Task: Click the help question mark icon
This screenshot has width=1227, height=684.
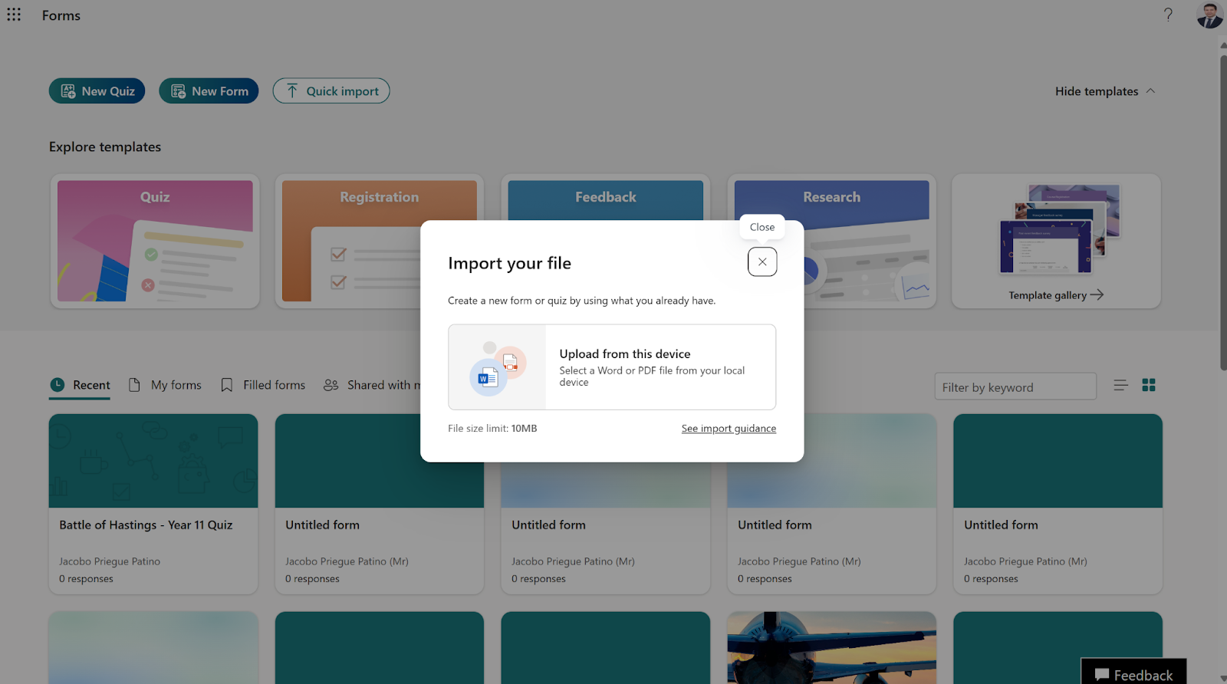Action: (x=1168, y=15)
